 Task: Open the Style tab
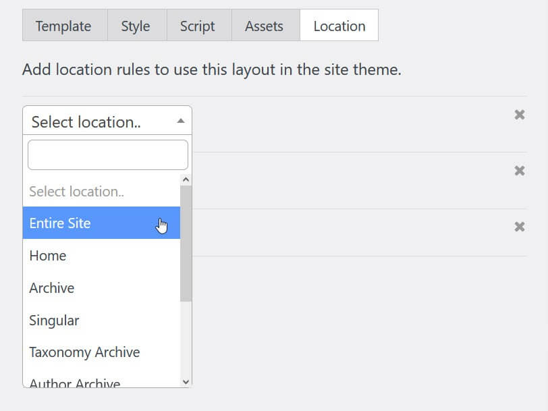136,26
